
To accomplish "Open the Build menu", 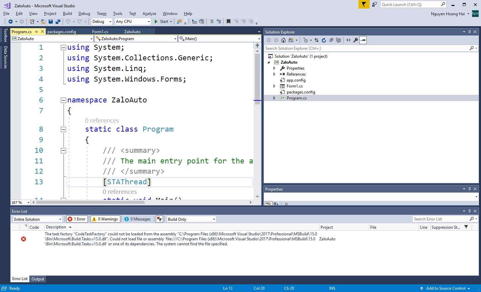I will 67,14.
